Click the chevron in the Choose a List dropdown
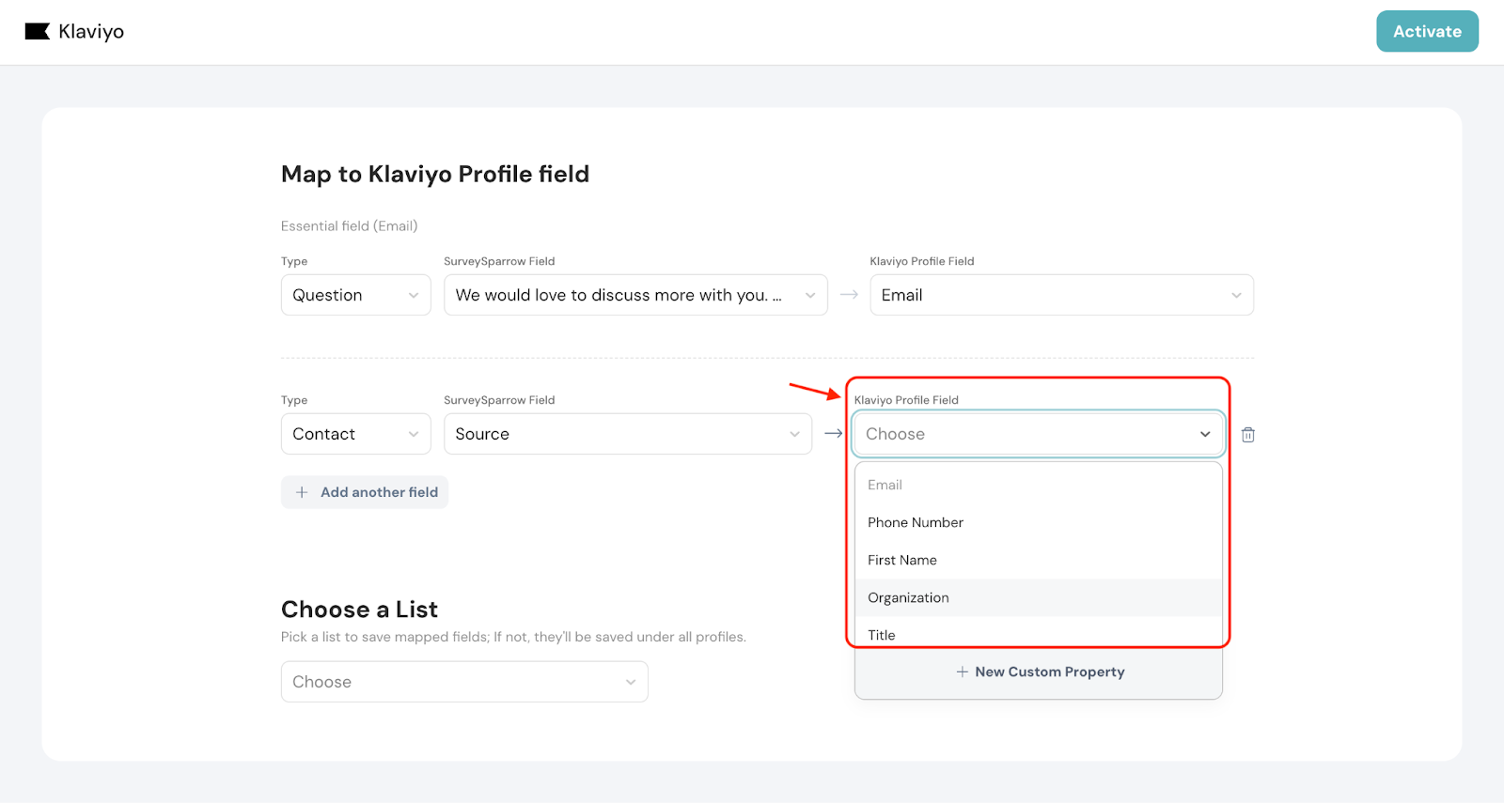The image size is (1504, 803). tap(630, 683)
